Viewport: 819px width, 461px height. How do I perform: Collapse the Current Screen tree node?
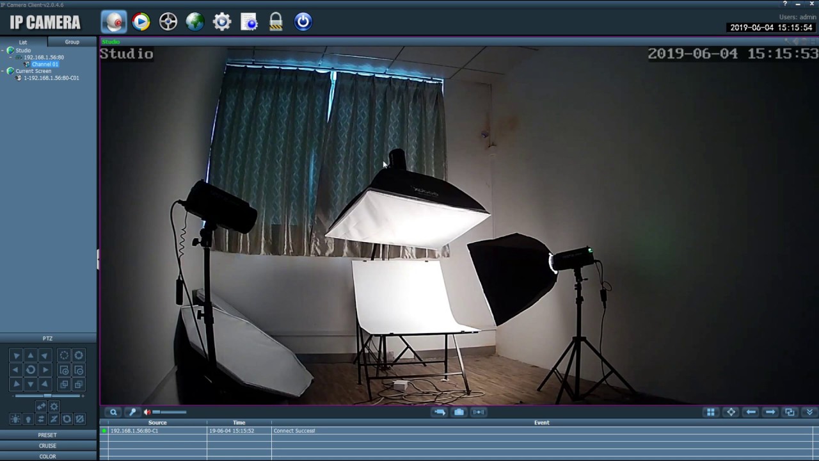click(3, 71)
